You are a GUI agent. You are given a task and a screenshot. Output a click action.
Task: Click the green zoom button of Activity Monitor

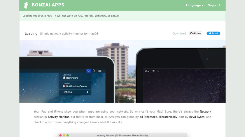click(68, 136)
